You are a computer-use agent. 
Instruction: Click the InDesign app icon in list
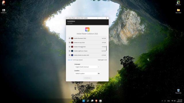[x=72, y=47]
